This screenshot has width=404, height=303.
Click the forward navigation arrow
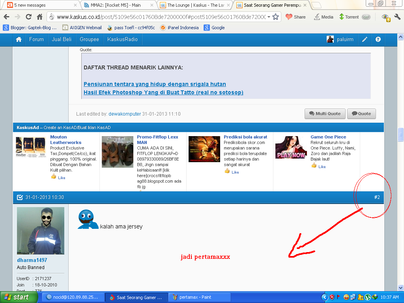tap(17, 17)
